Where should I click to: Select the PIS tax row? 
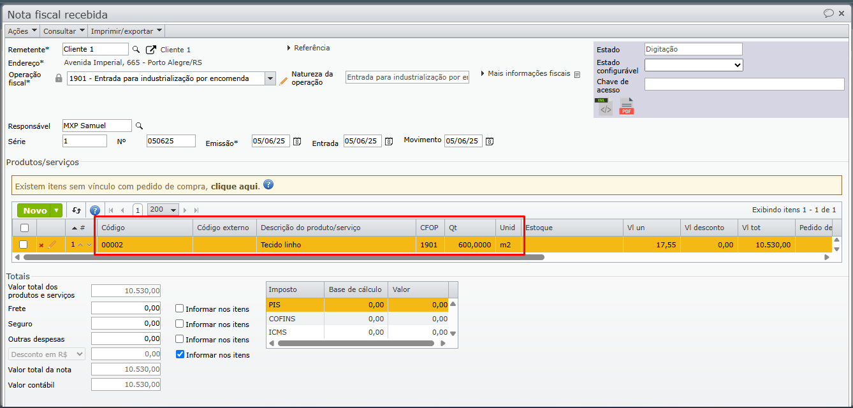358,305
